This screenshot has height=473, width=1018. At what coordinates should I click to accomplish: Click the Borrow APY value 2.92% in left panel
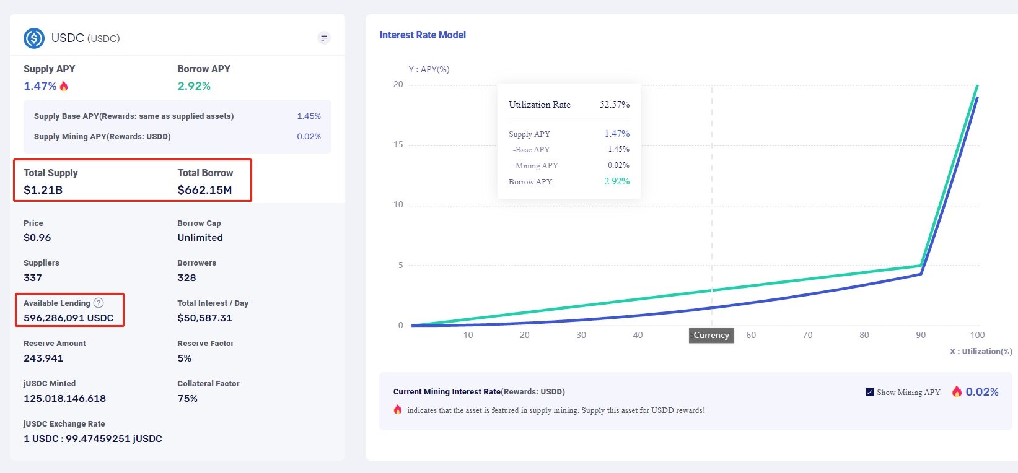click(x=194, y=86)
